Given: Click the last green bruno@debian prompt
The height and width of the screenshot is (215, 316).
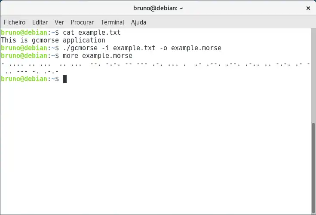Looking at the screenshot, I should tap(24, 79).
